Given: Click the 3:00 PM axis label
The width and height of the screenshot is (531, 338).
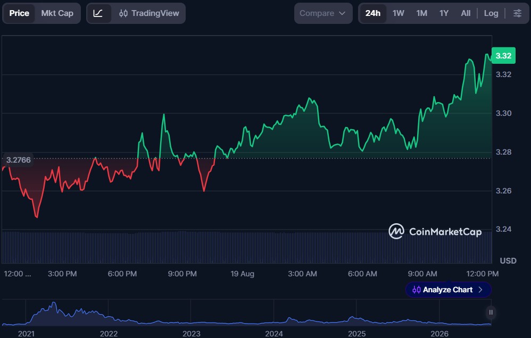Looking at the screenshot, I should pyautogui.click(x=62, y=274).
